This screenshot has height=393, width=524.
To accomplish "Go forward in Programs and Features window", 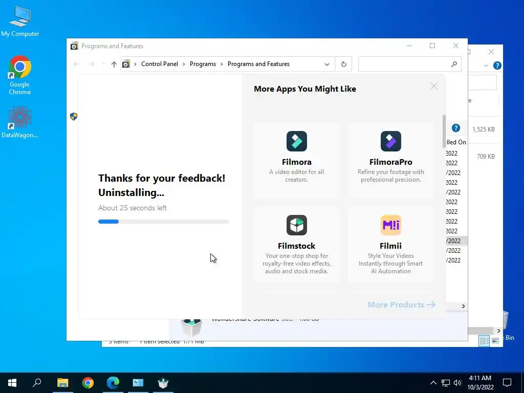I will [91, 64].
